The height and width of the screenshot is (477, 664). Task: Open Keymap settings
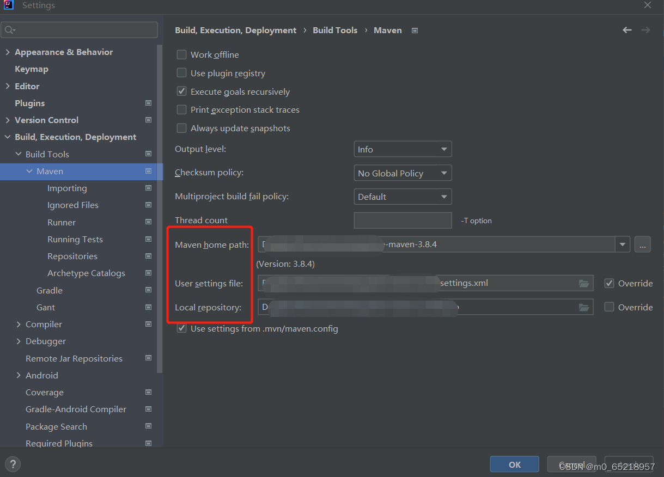pyautogui.click(x=32, y=69)
